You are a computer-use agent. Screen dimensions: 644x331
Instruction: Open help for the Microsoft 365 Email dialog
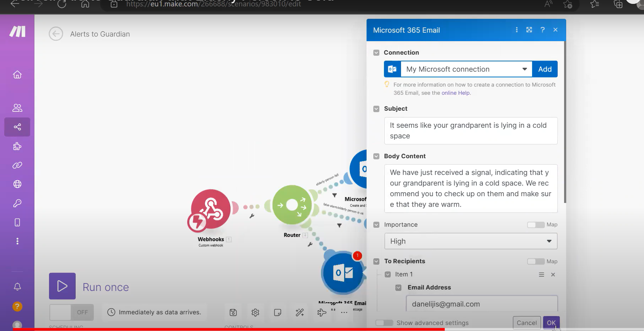(x=542, y=30)
